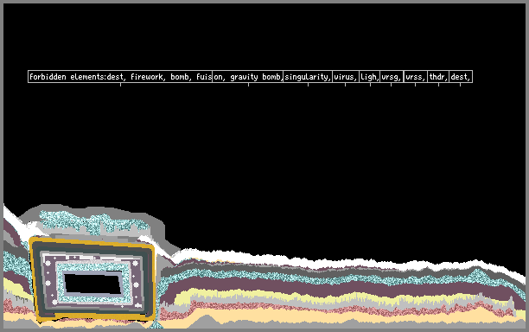The height and width of the screenshot is (332, 529).
Task: Click the black hollow center of the framed box
Action: coord(92,284)
